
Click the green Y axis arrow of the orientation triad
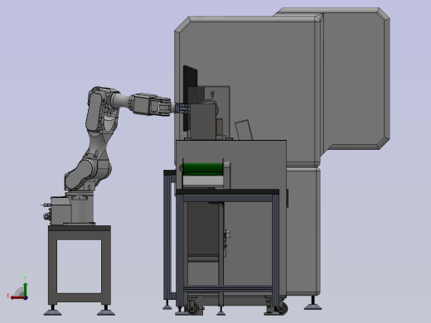pyautogui.click(x=26, y=289)
